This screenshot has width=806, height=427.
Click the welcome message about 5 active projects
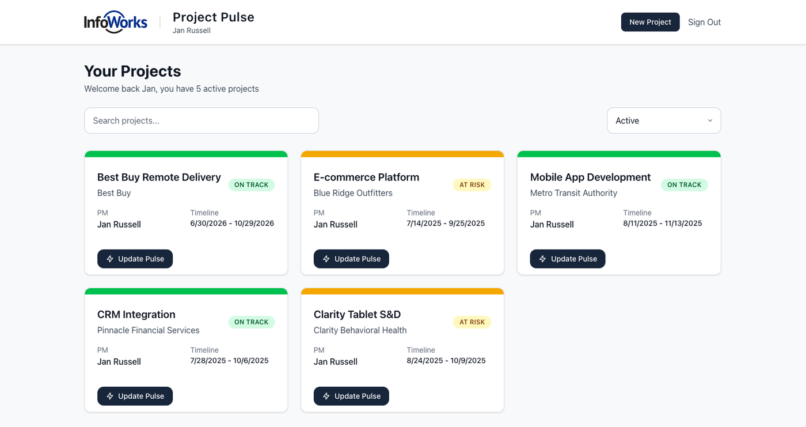172,89
